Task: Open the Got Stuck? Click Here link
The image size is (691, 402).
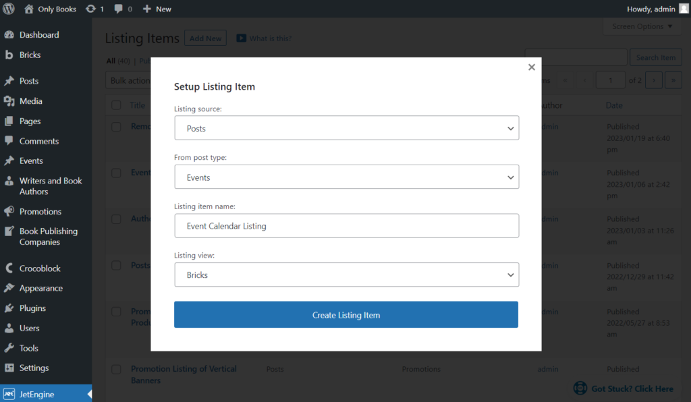Action: 632,389
